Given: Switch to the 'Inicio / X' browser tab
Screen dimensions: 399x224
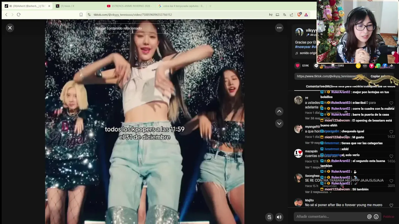Looking at the screenshot, I should tap(78, 6).
